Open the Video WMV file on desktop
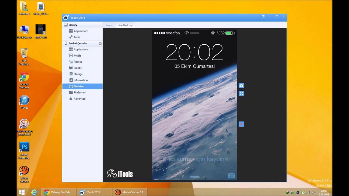 tap(41, 8)
